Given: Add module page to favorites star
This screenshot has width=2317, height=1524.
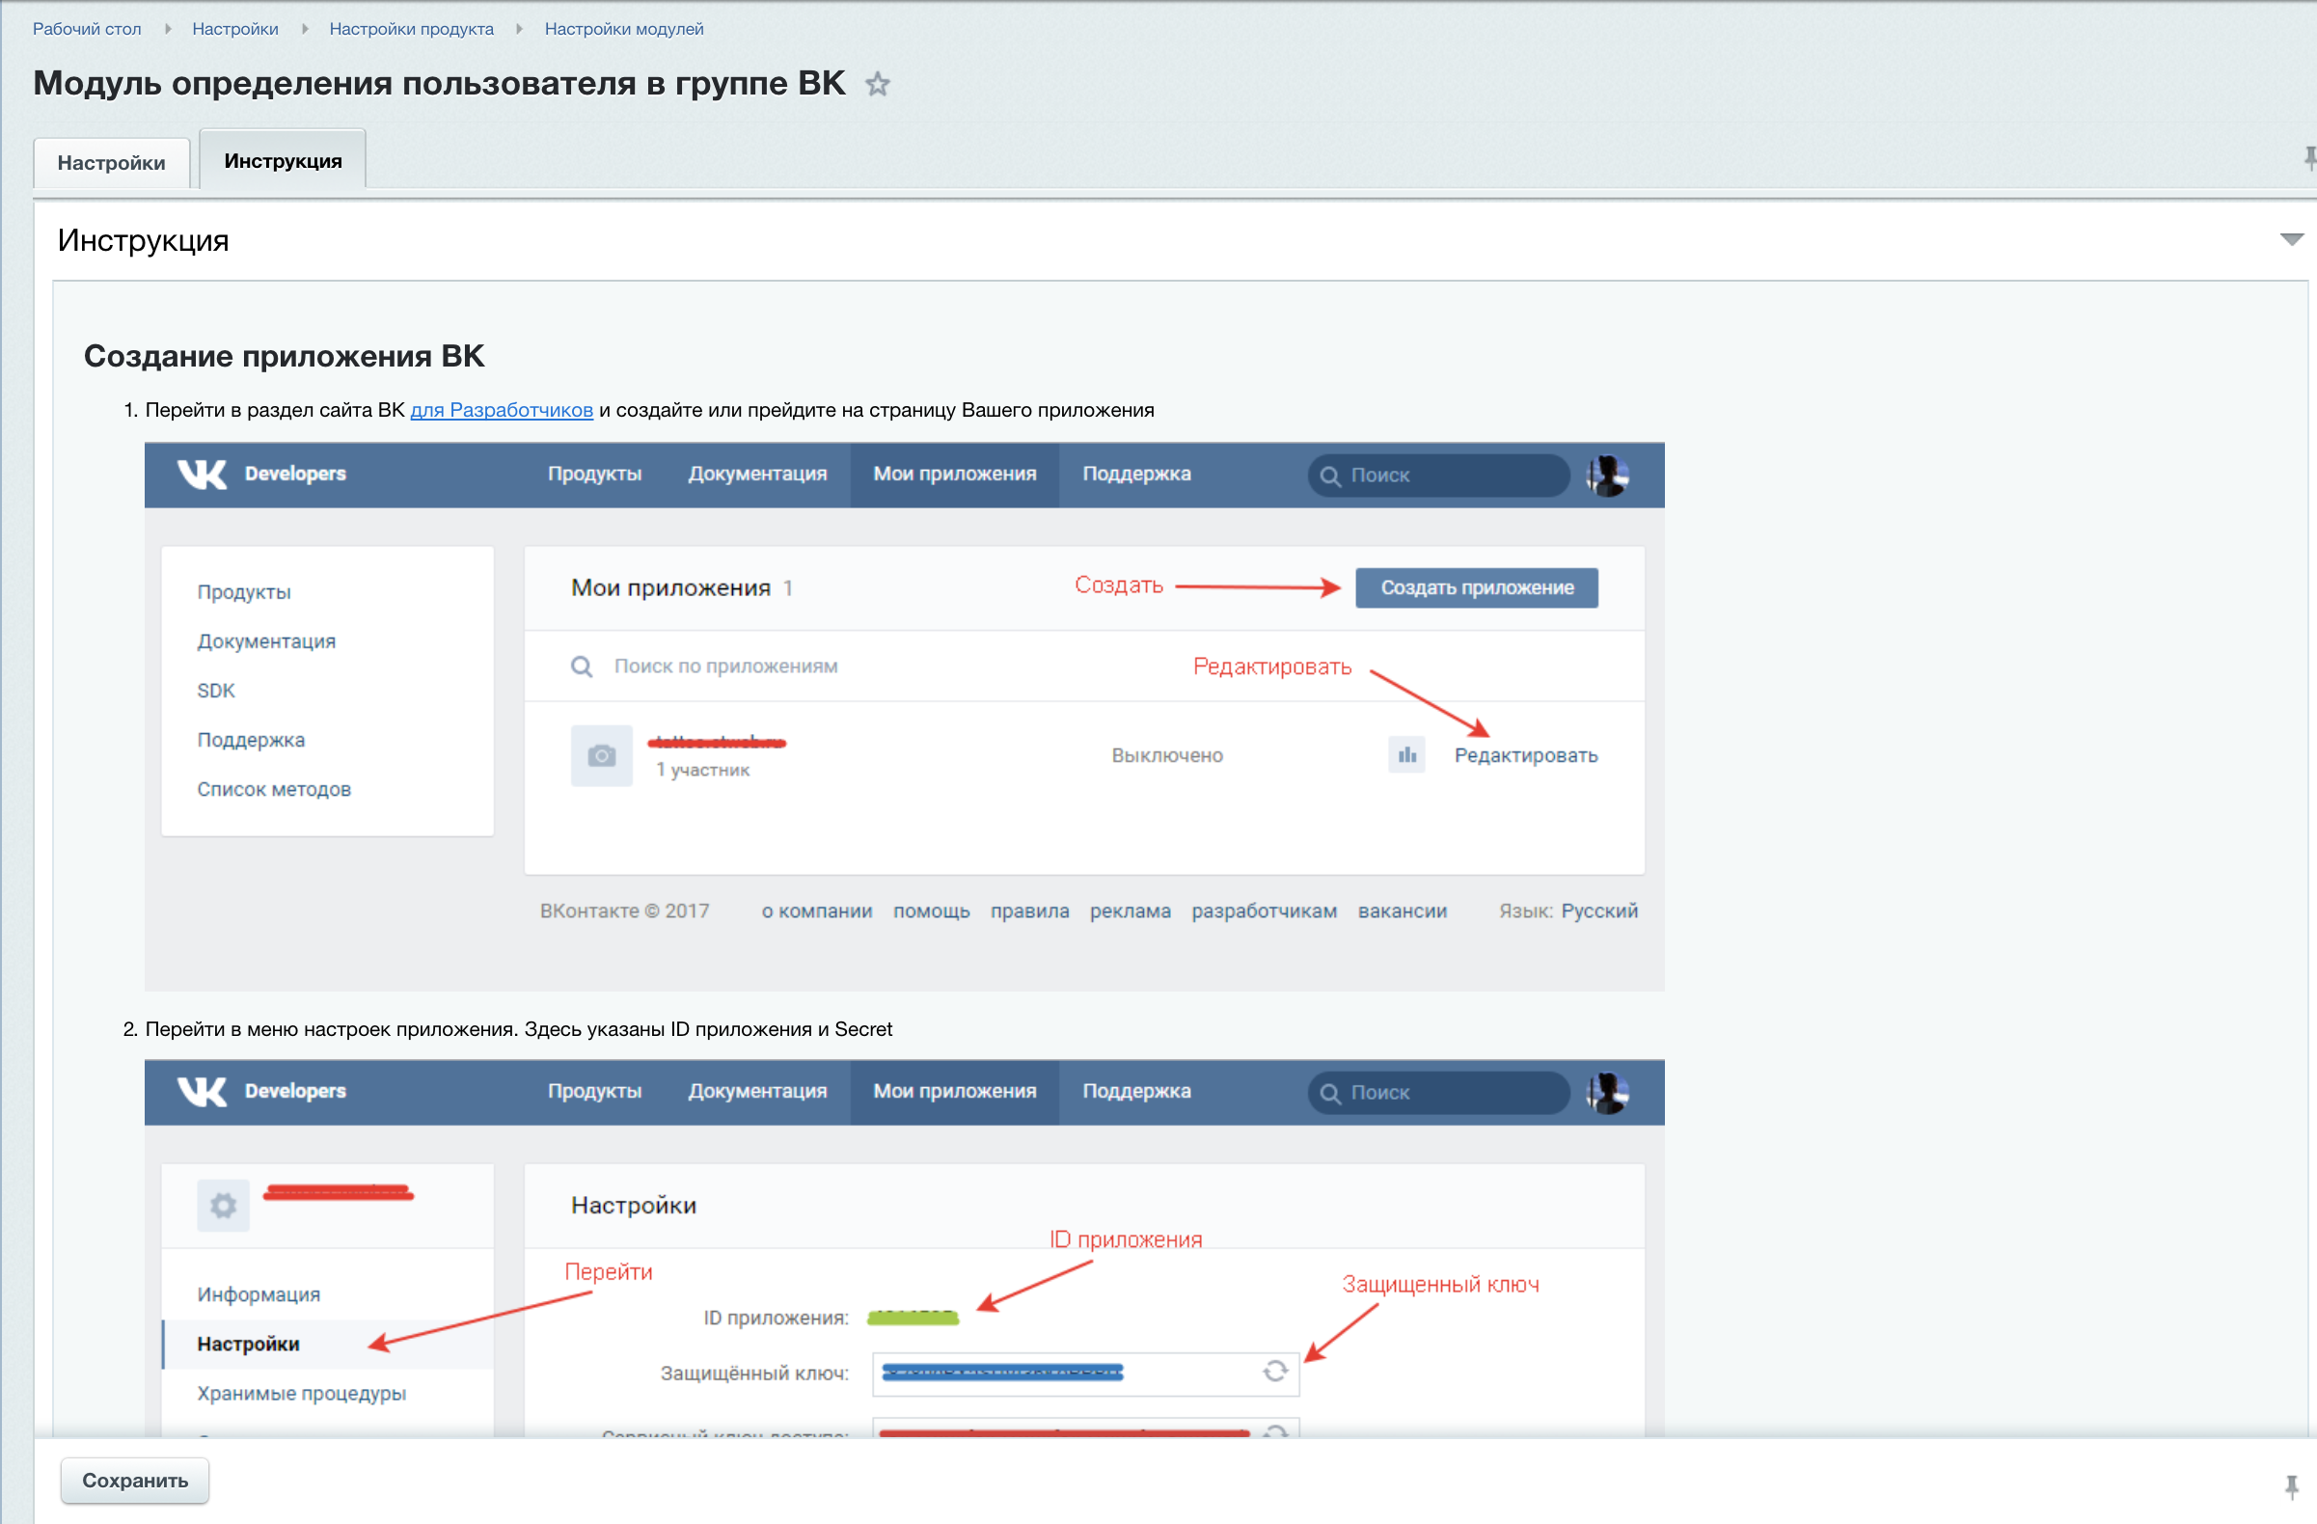Looking at the screenshot, I should [877, 84].
